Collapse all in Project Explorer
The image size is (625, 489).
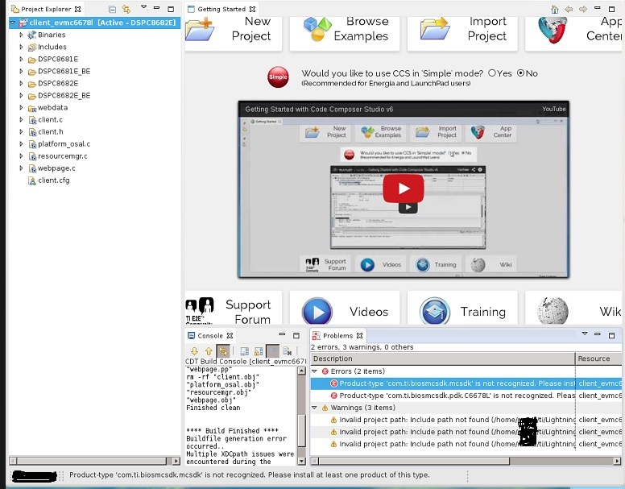point(113,9)
